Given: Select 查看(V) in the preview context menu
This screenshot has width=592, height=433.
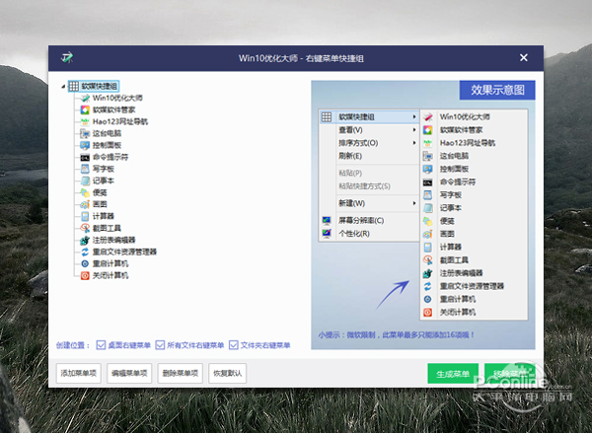Looking at the screenshot, I should click(x=350, y=130).
